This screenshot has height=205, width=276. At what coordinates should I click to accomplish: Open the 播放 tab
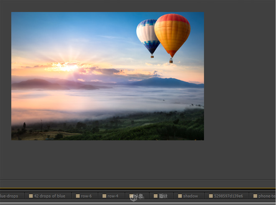click(x=163, y=196)
